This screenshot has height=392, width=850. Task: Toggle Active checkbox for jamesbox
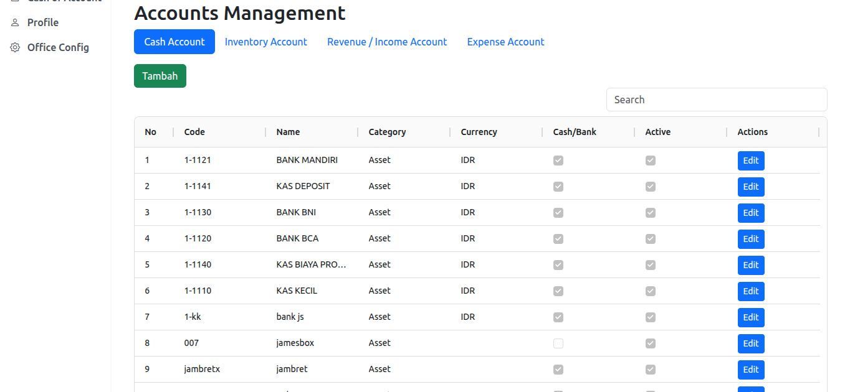tap(651, 343)
